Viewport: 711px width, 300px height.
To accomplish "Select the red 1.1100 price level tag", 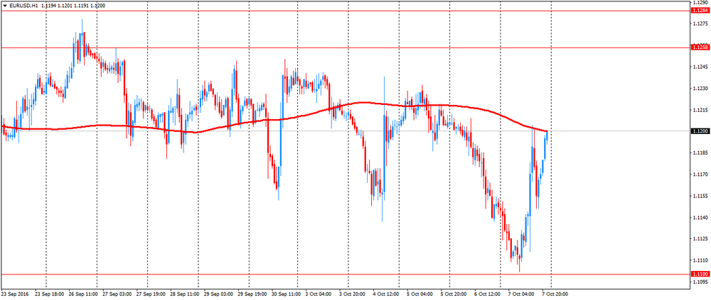I will coord(699,274).
